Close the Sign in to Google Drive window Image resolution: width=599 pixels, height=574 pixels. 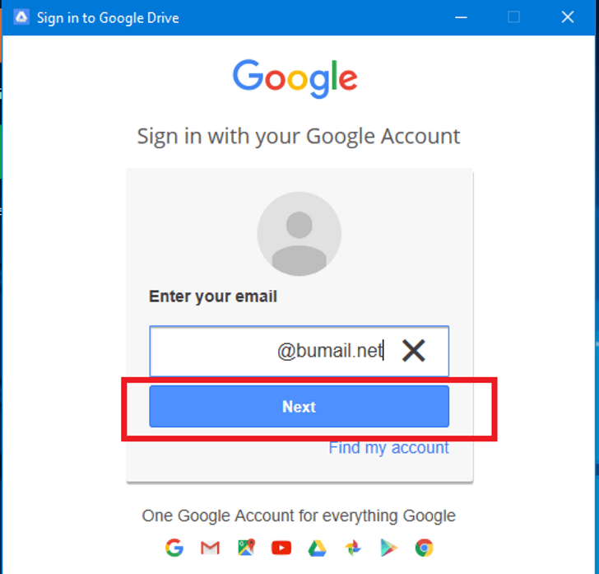[568, 17]
